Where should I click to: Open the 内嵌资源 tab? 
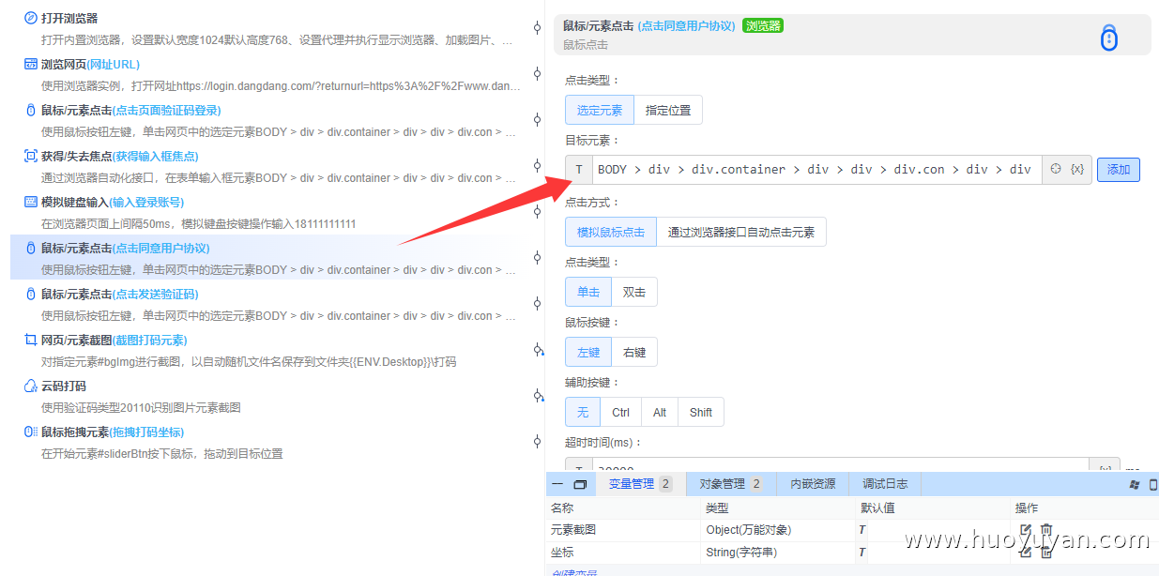pos(813,484)
